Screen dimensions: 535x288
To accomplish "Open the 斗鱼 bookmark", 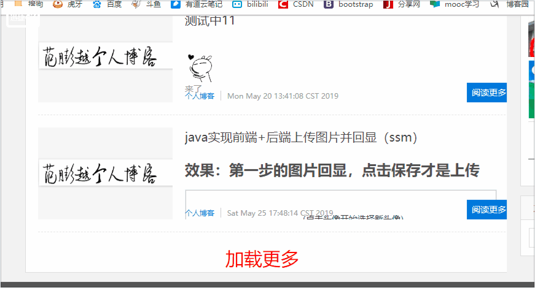I will pyautogui.click(x=146, y=4).
